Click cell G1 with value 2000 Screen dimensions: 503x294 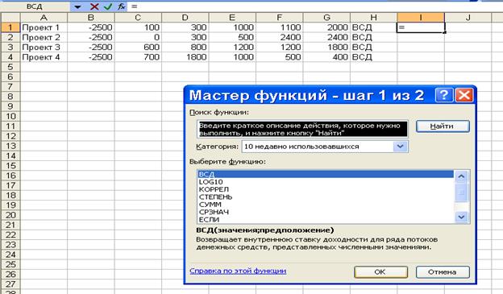pyautogui.click(x=327, y=27)
